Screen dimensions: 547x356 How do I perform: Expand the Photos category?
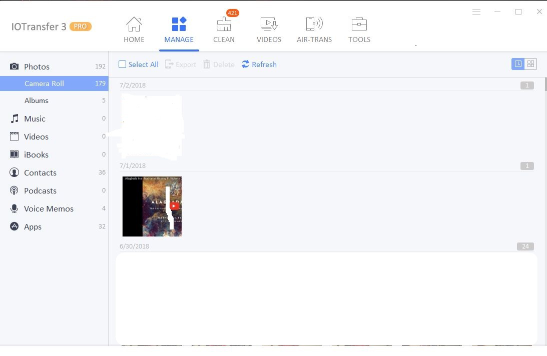(x=37, y=66)
